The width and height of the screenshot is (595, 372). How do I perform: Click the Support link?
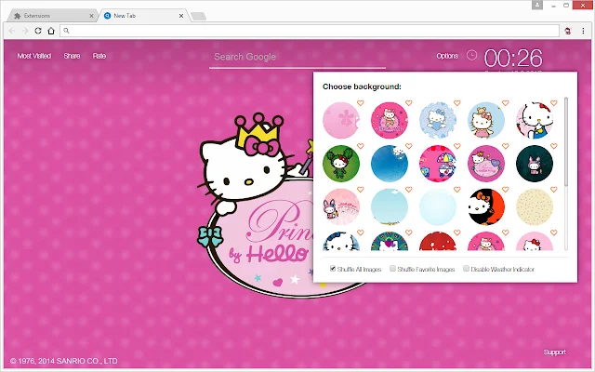click(x=554, y=352)
